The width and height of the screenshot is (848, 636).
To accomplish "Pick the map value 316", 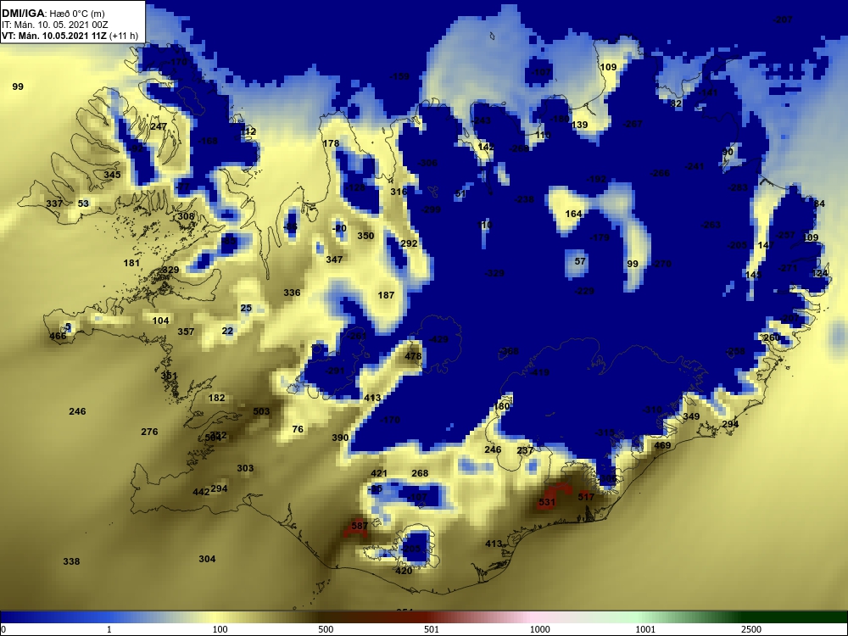I will tap(399, 192).
